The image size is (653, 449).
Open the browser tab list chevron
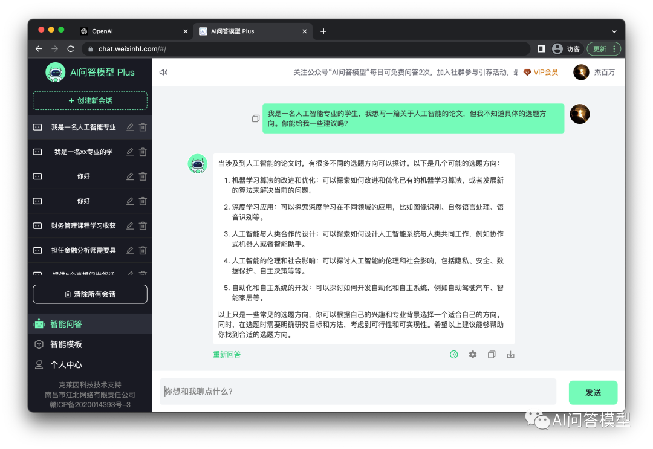point(614,31)
